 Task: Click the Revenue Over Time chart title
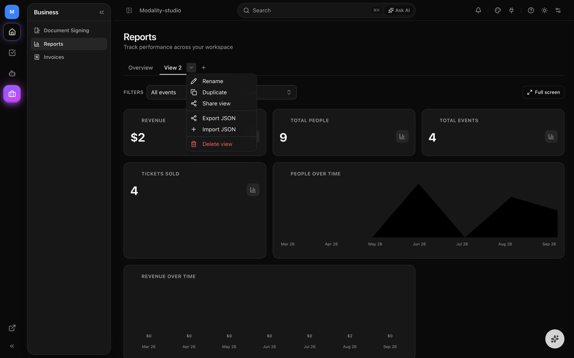(x=168, y=277)
